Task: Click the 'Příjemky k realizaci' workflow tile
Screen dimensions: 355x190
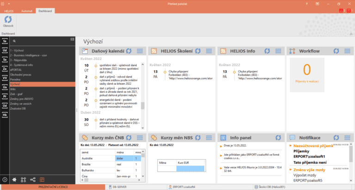Action: click(307, 75)
